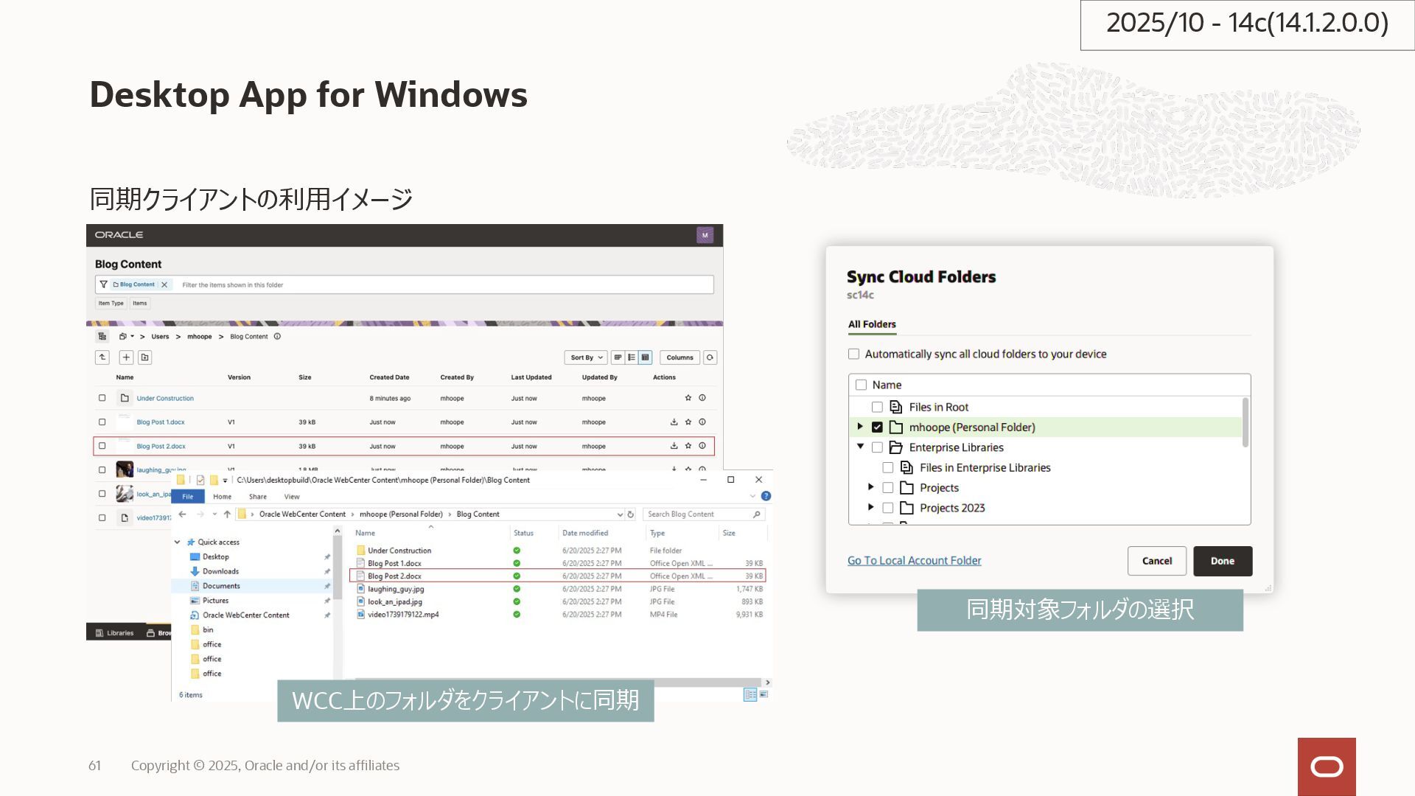Click the Explorer up-arrow navigation icon
Viewport: 1415px width, 796px height.
coord(227,514)
